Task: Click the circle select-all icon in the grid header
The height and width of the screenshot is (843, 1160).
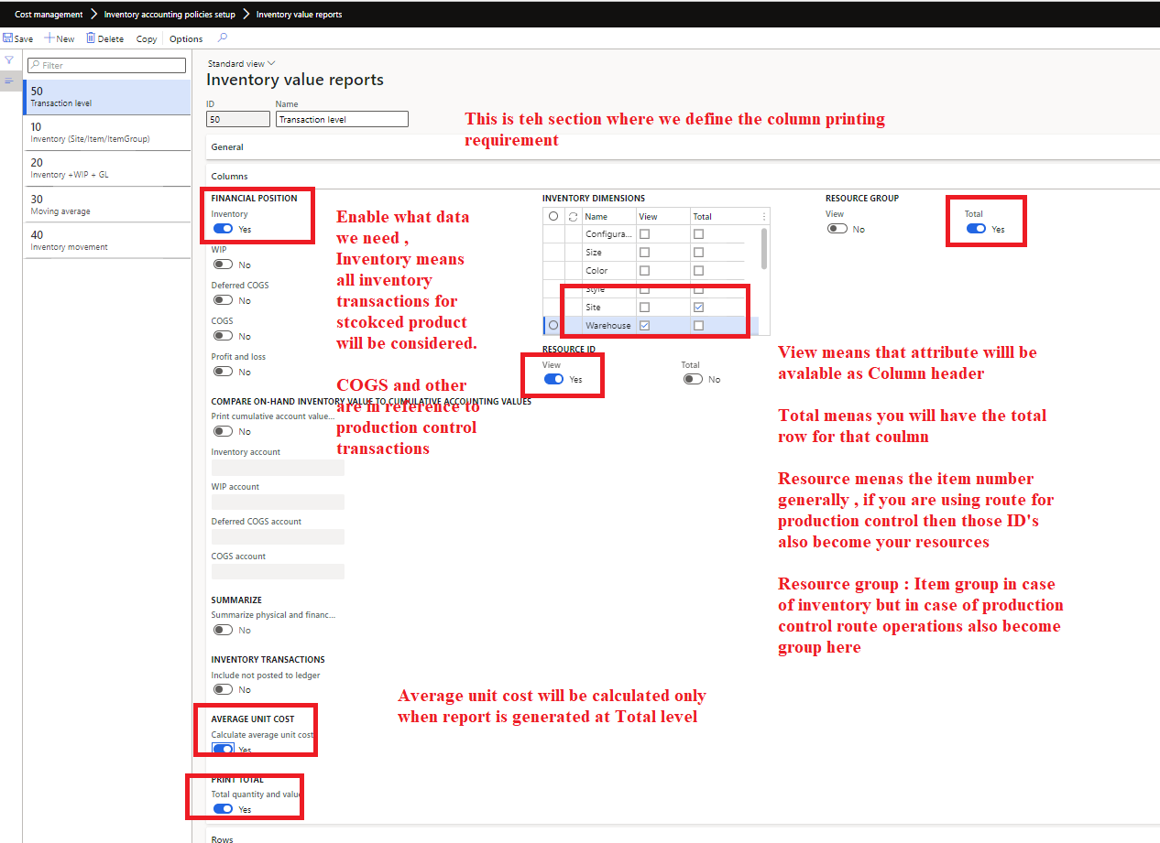Action: coord(553,216)
